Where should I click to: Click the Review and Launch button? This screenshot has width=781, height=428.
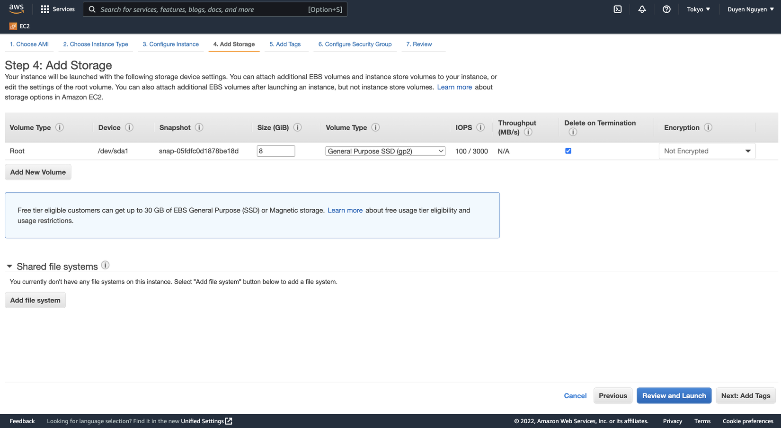pos(674,396)
